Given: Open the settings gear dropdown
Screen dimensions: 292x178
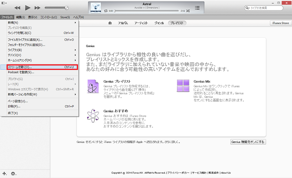Looking at the screenshot, I should (14, 174).
